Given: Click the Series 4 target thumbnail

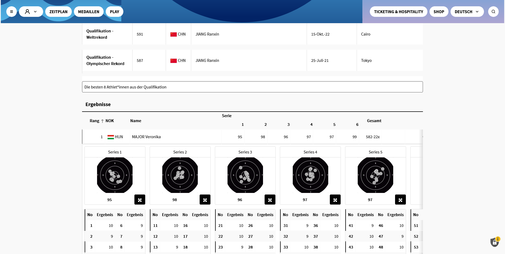Looking at the screenshot, I should pos(310,175).
